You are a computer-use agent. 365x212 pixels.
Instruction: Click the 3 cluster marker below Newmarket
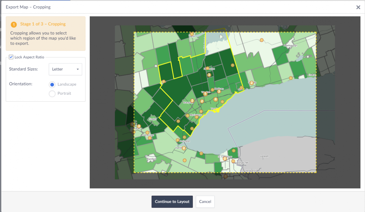point(209,75)
